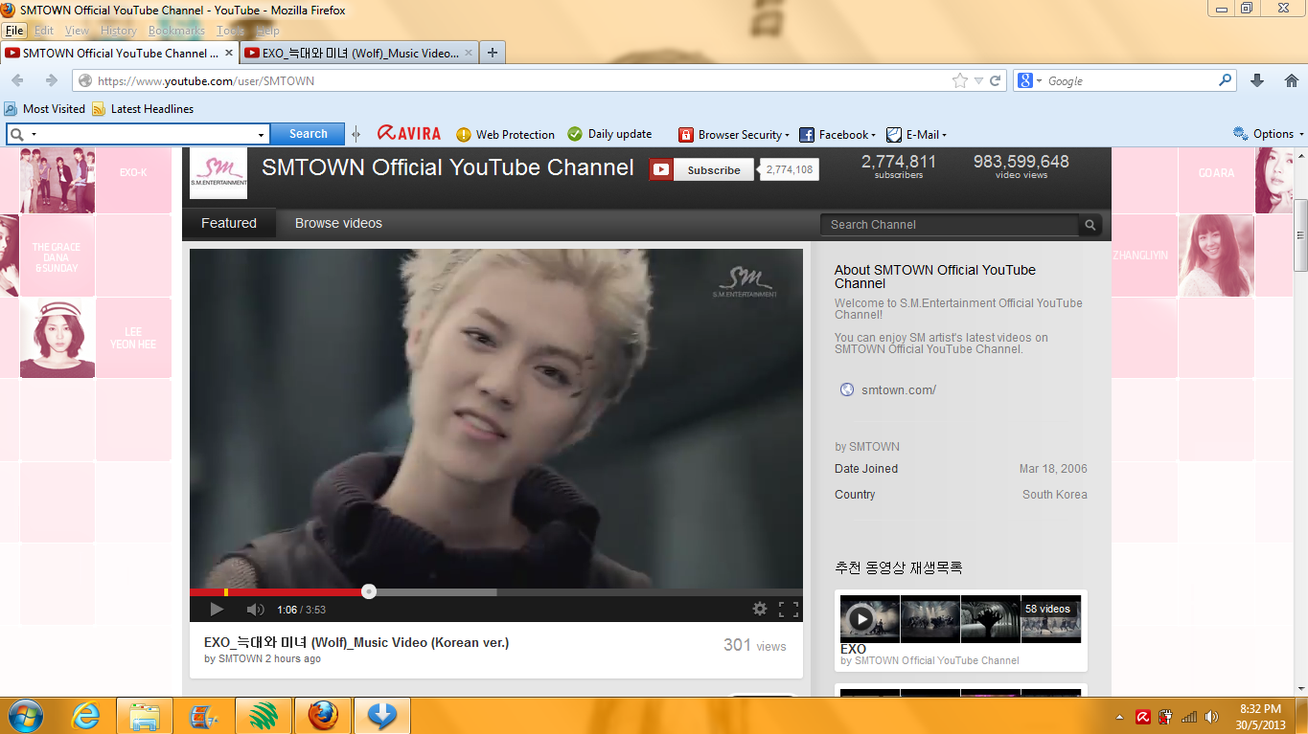Open the E-Mail toolbar dropdown
Viewport: 1308px width, 734px height.
coord(917,135)
